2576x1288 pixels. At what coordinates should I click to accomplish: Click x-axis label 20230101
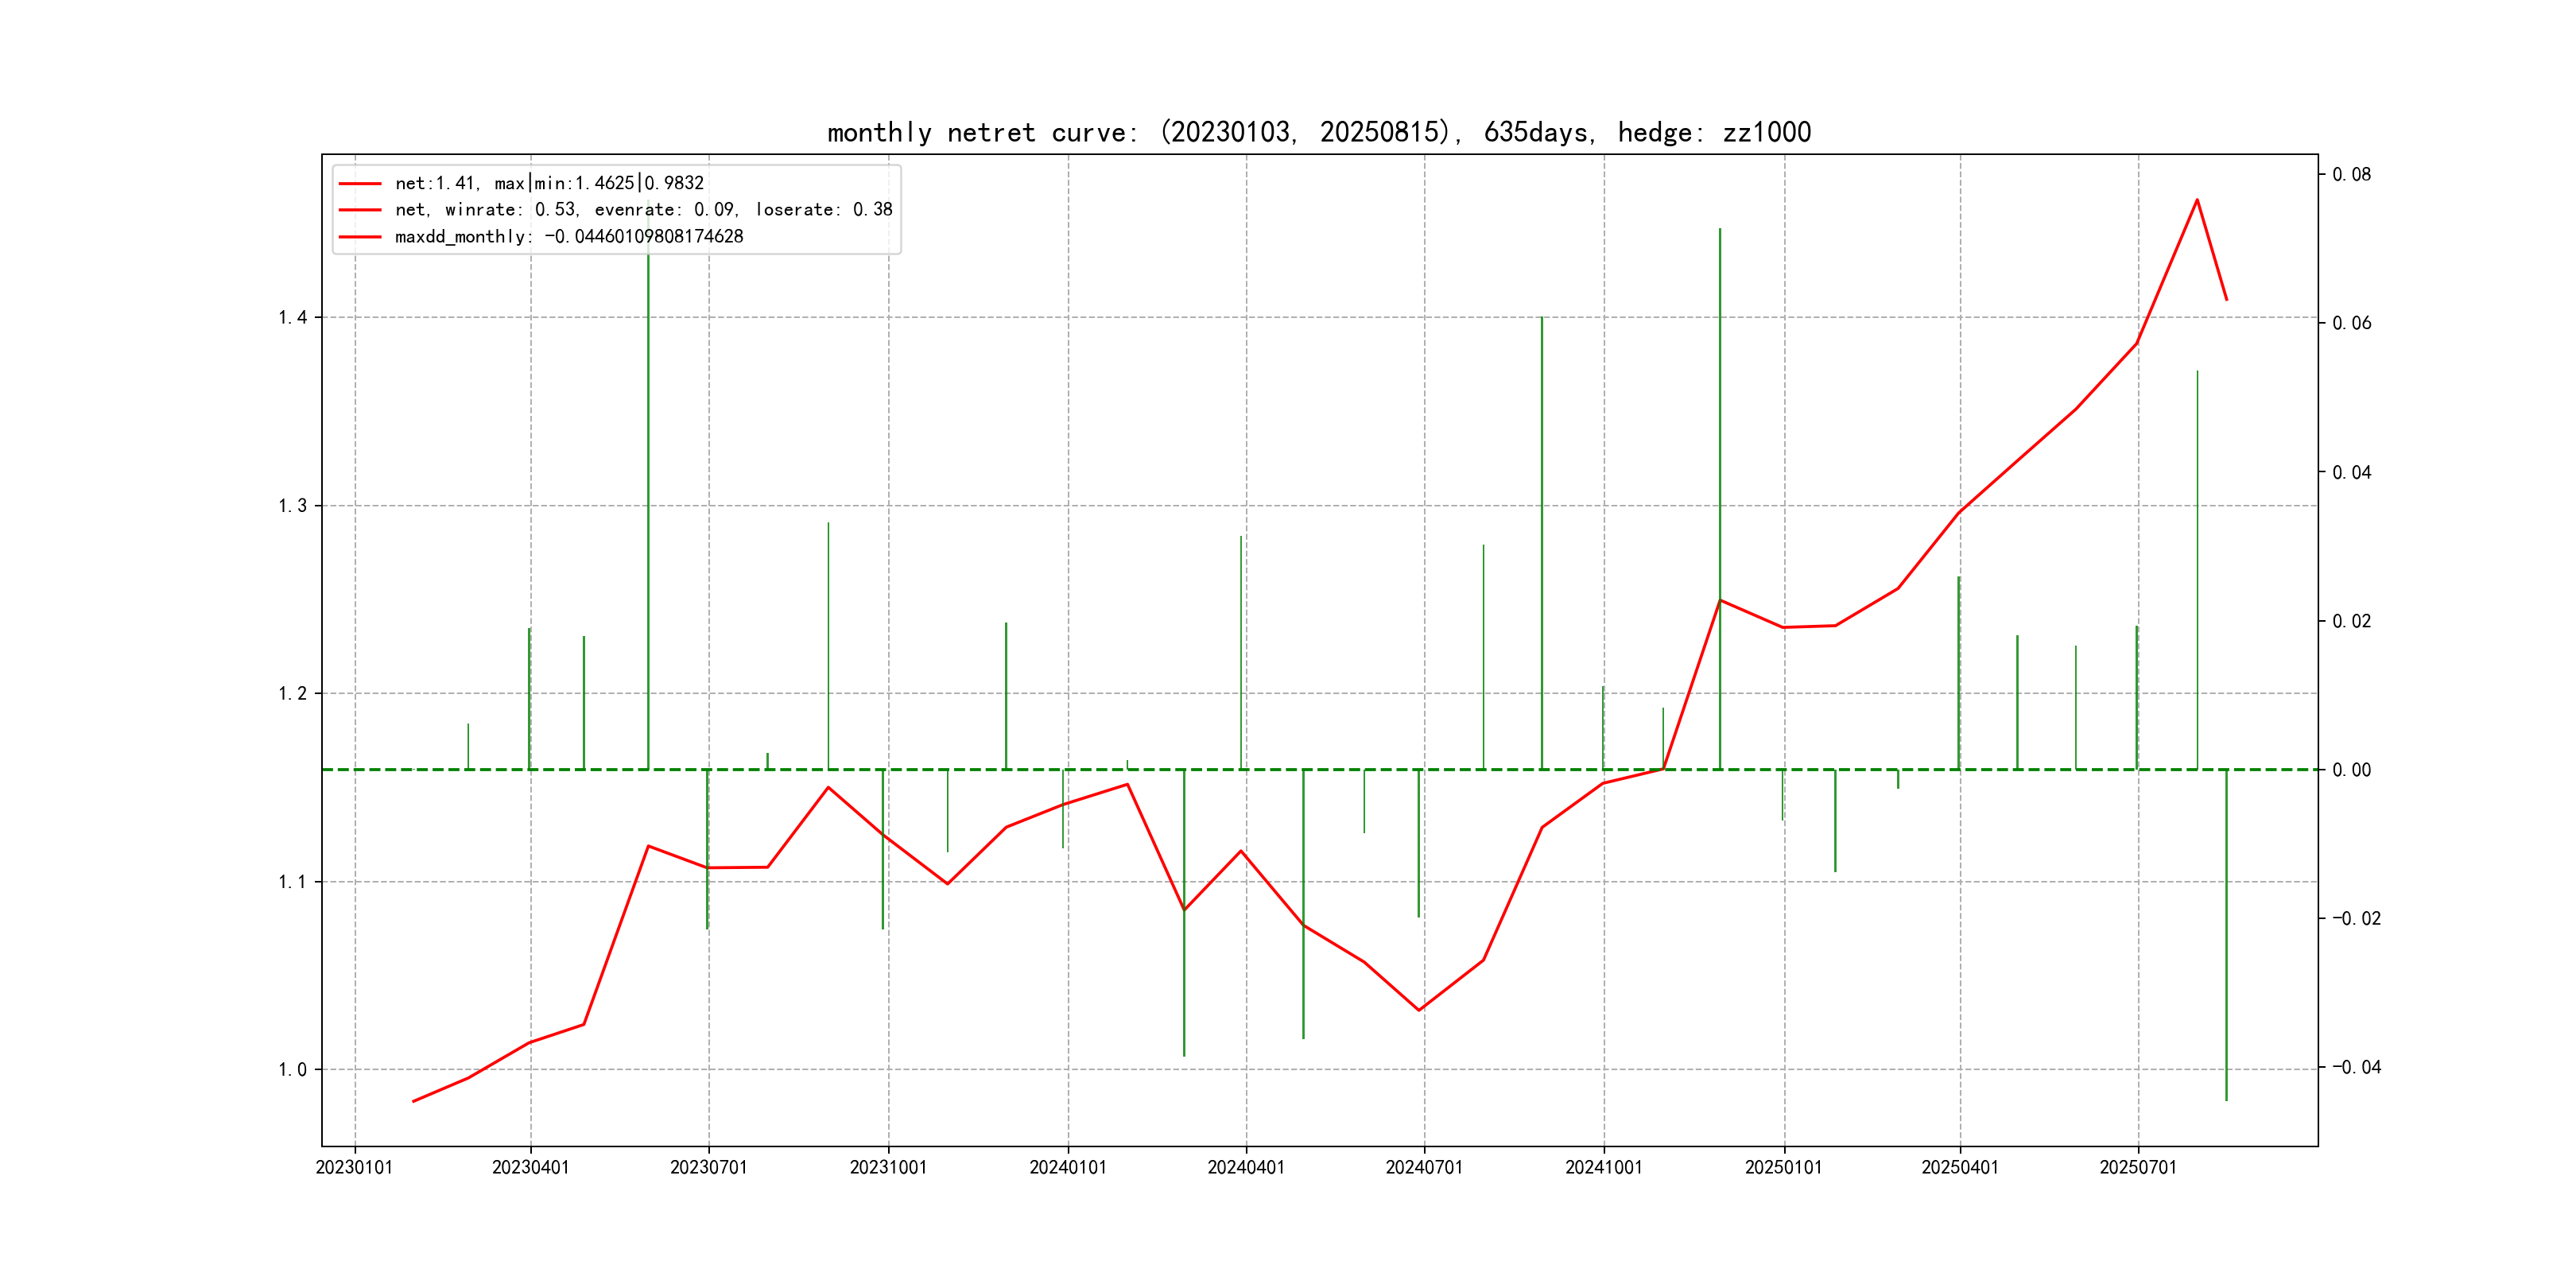[x=354, y=1167]
